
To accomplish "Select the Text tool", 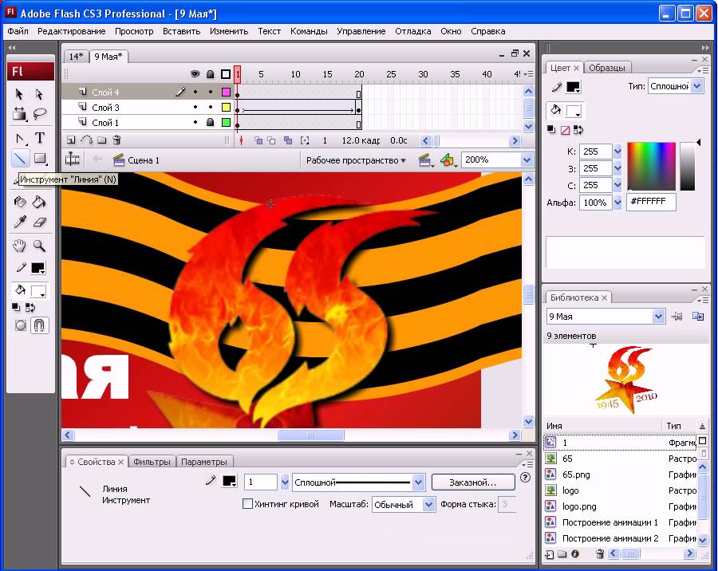I will click(x=40, y=138).
